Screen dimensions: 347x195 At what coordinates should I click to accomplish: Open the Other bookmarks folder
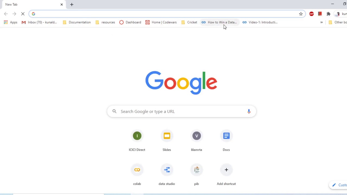tap(338, 22)
